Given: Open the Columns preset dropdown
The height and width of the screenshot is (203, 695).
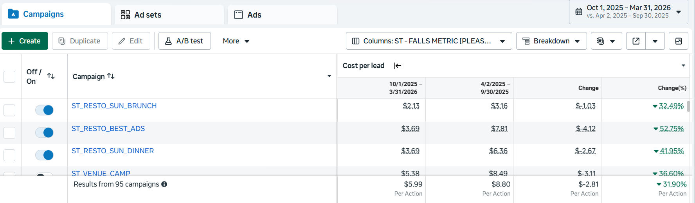Looking at the screenshot, I should (429, 41).
